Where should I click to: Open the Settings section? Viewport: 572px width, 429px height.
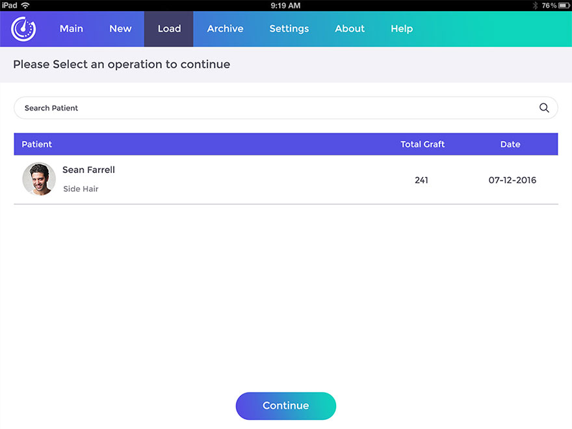pyautogui.click(x=289, y=29)
